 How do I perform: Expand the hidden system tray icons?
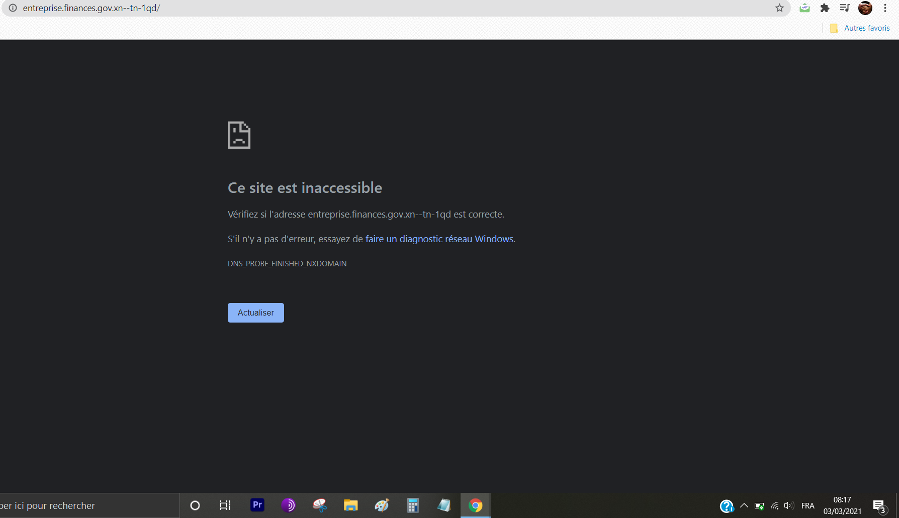744,505
